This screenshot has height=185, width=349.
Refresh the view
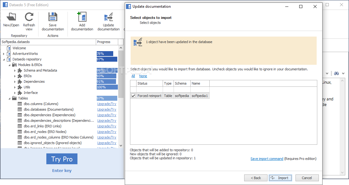[29, 21]
